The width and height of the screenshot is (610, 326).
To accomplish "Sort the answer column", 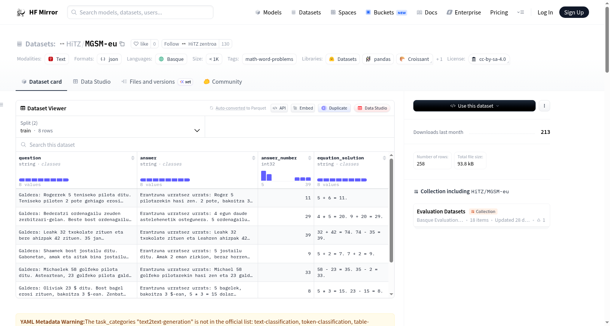I will (x=254, y=158).
